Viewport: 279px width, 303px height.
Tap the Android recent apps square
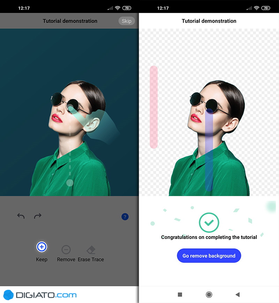[x=180, y=295]
